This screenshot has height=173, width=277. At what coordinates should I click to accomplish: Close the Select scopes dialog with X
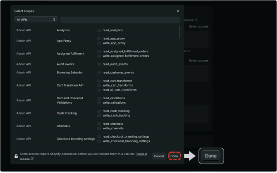(178, 11)
